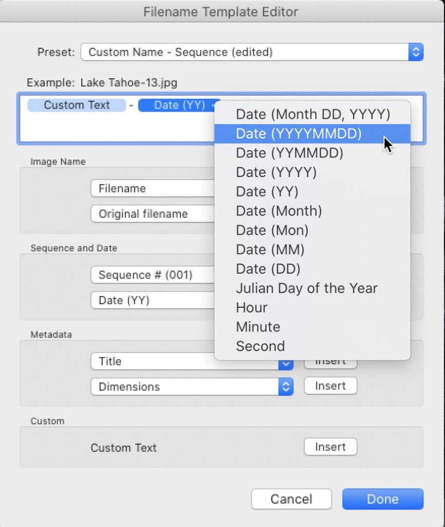Image resolution: width=445 pixels, height=527 pixels.
Task: Choose Hour from the popup menu
Action: [x=251, y=307]
